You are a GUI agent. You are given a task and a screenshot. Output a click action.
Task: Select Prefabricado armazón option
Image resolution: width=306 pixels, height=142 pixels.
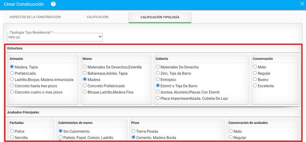click(12, 73)
